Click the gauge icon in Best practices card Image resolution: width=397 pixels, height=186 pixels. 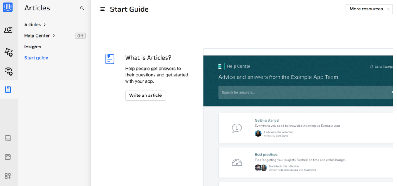tap(237, 162)
